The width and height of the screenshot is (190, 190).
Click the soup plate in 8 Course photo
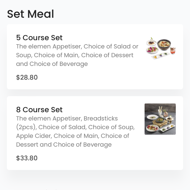(x=152, y=117)
